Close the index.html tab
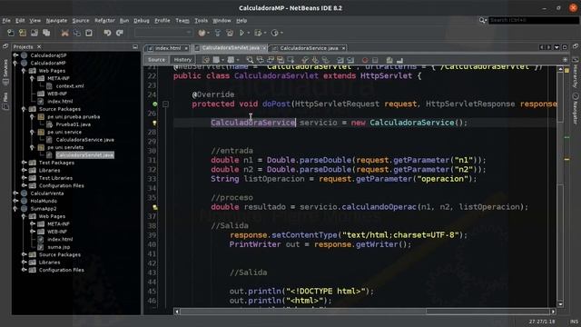The width and height of the screenshot is (581, 327). coord(186,48)
